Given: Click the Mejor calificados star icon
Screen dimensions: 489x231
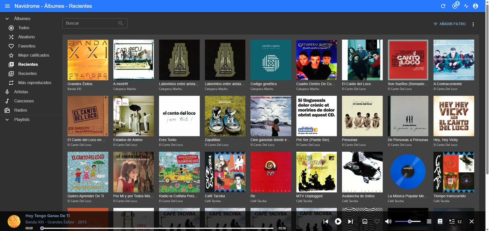Looking at the screenshot, I should click(11, 55).
